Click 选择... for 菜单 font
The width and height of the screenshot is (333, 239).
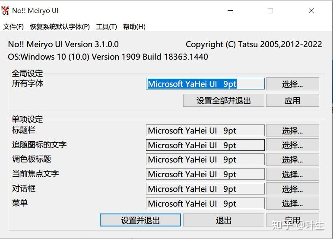click(x=292, y=203)
